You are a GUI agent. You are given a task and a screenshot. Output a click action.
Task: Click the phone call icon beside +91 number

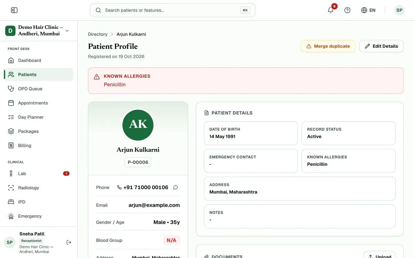pos(119,187)
